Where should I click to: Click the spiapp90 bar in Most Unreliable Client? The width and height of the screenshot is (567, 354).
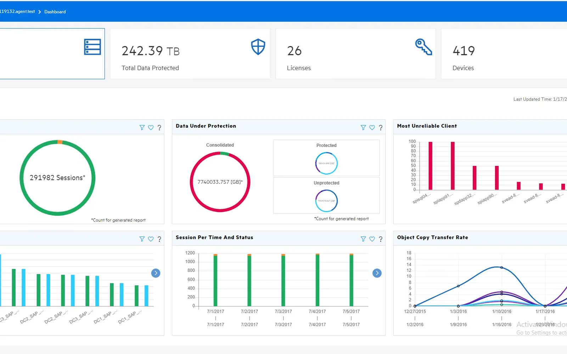point(497,178)
